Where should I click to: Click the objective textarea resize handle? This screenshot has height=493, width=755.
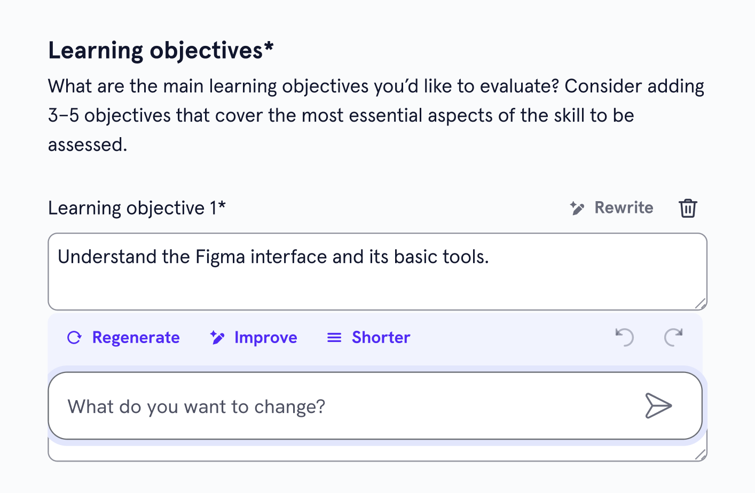click(701, 304)
